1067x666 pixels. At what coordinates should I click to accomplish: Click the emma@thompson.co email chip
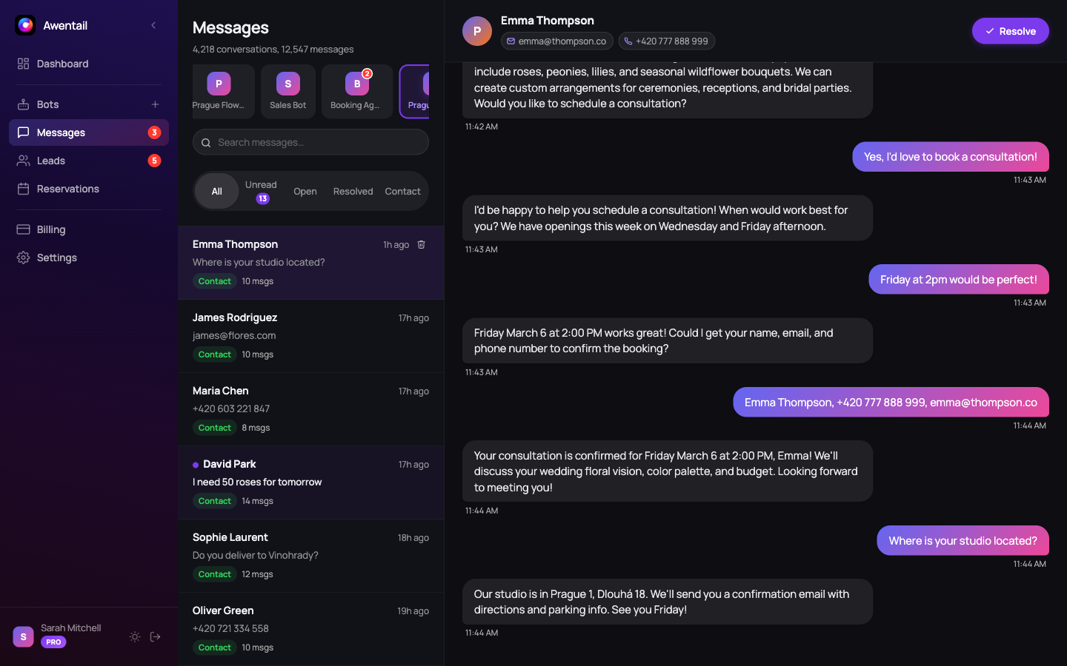point(556,41)
